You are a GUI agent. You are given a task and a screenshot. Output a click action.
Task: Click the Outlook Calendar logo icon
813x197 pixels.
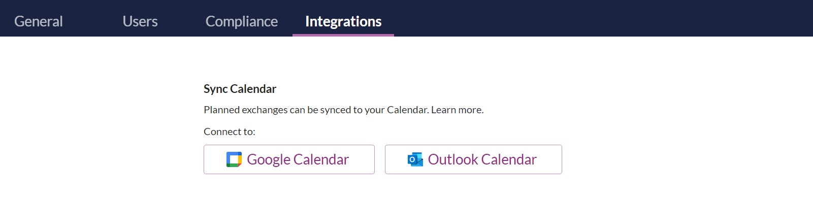coord(415,159)
